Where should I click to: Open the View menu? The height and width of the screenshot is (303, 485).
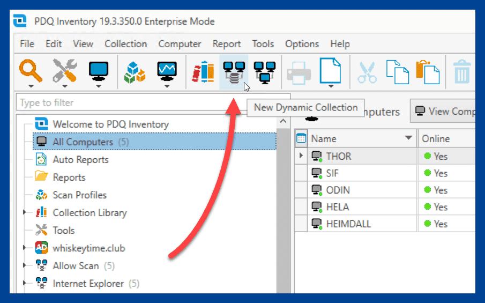pyautogui.click(x=83, y=44)
